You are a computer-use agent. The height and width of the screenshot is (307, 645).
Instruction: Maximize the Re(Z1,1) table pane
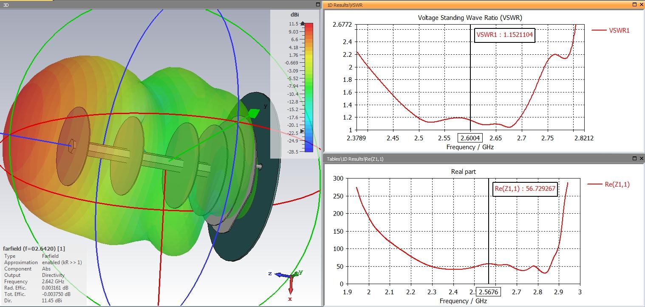634,158
